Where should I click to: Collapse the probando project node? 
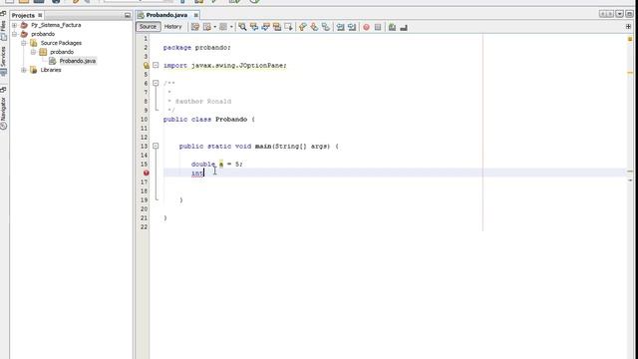click(15, 34)
